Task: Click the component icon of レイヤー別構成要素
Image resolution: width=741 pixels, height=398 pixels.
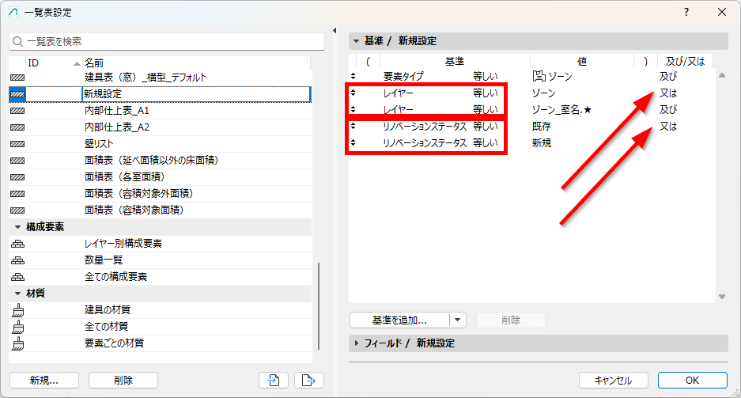Action: tap(18, 244)
